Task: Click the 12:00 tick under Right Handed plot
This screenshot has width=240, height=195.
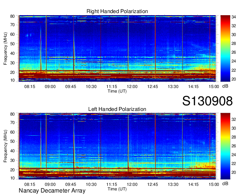Action: pyautogui.click(x=132, y=87)
